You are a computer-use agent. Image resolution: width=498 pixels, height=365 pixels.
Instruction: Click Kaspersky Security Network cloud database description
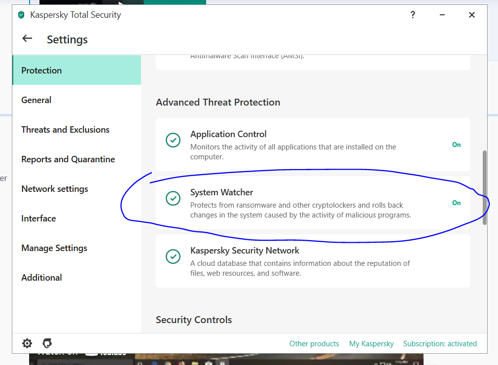[x=300, y=268]
